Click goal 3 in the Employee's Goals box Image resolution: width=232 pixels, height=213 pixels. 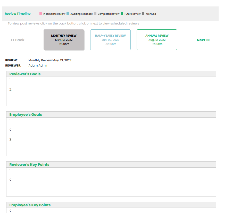(x=10, y=140)
